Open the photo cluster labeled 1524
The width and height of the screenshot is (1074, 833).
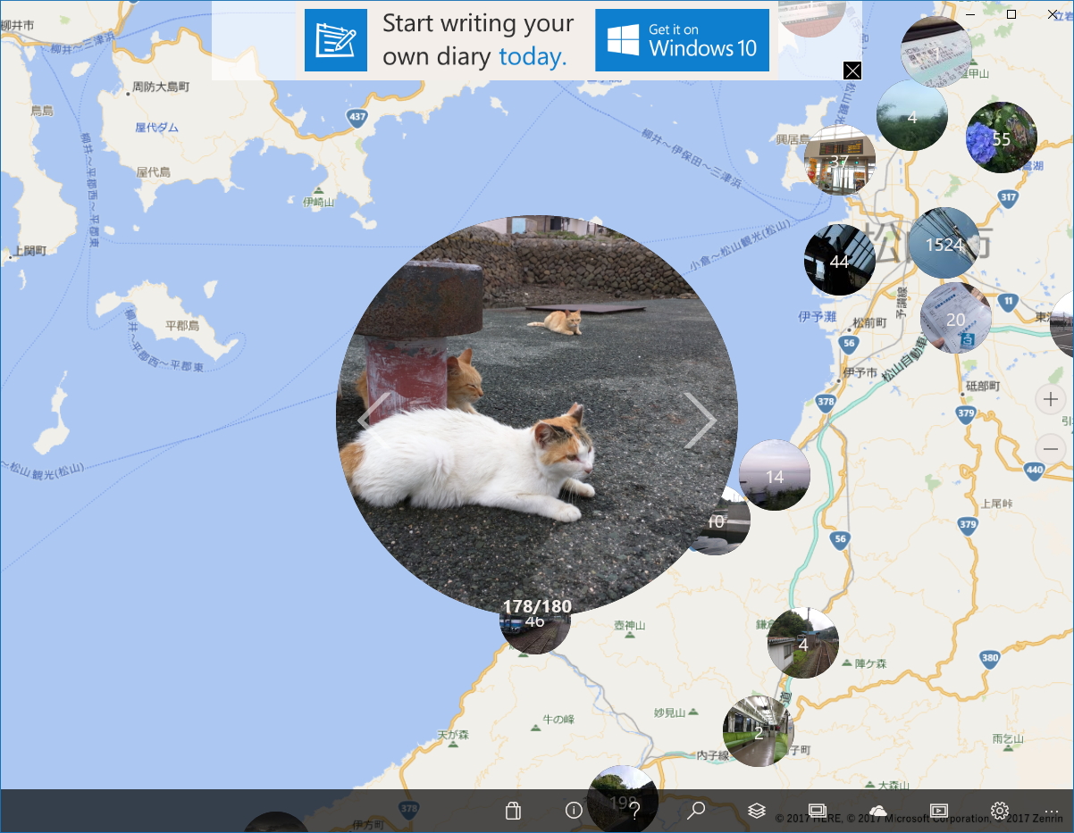(x=944, y=244)
